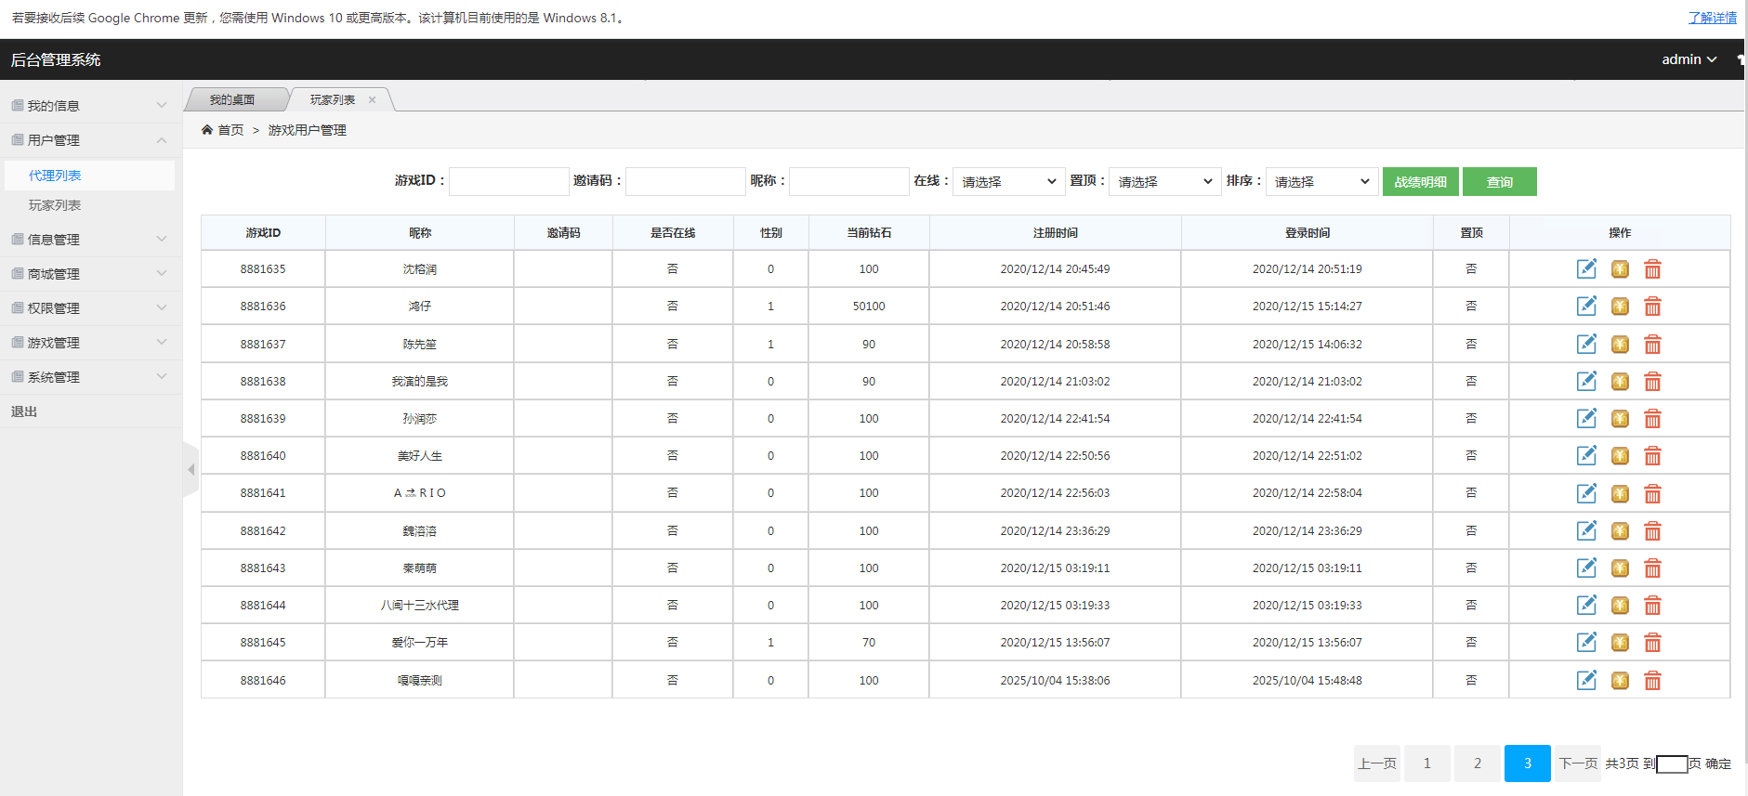Screen dimensions: 1748x796
Task: Expand the 信息管理 sidebar menu
Action: [x=90, y=240]
